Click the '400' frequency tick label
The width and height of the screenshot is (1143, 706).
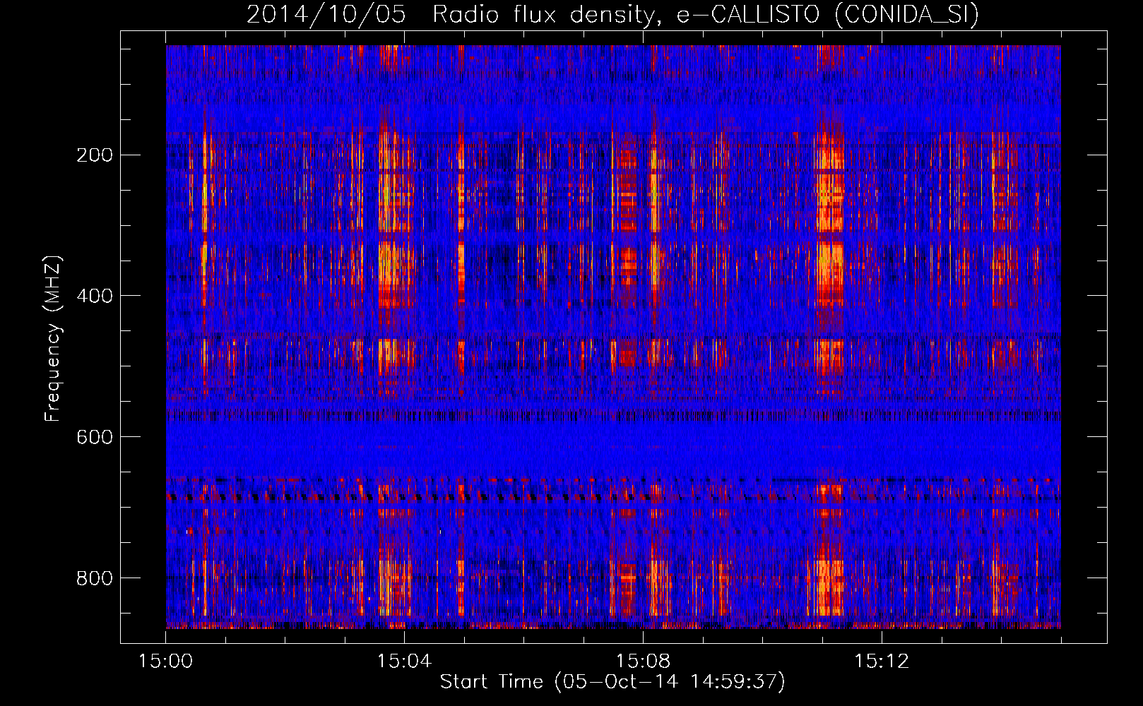coord(95,296)
